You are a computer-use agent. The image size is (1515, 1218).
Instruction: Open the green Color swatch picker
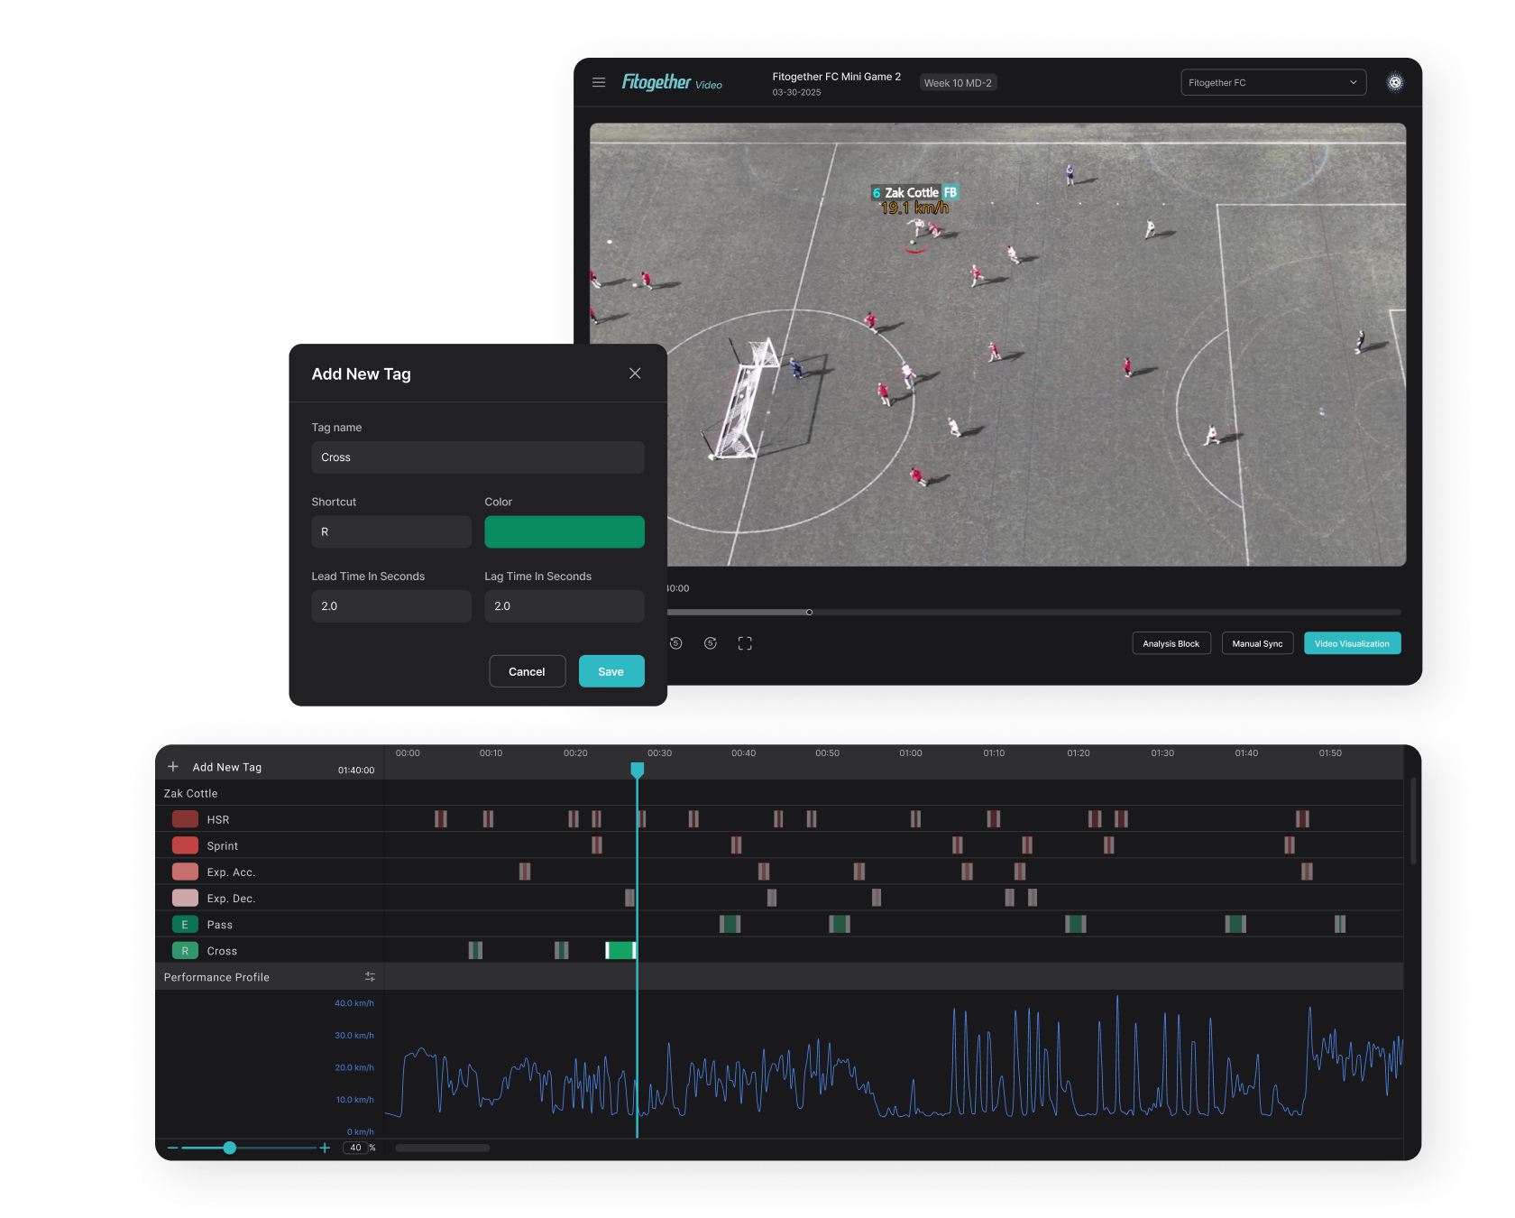coord(565,532)
